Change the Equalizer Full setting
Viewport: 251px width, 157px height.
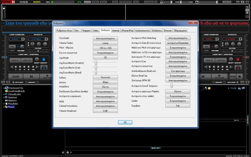[178, 106]
